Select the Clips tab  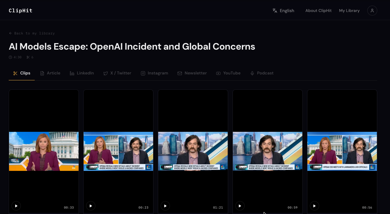click(22, 73)
